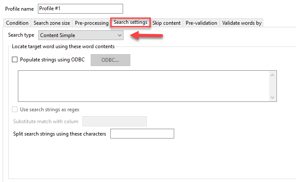
Task: Click the Profile name label
Action: [19, 9]
